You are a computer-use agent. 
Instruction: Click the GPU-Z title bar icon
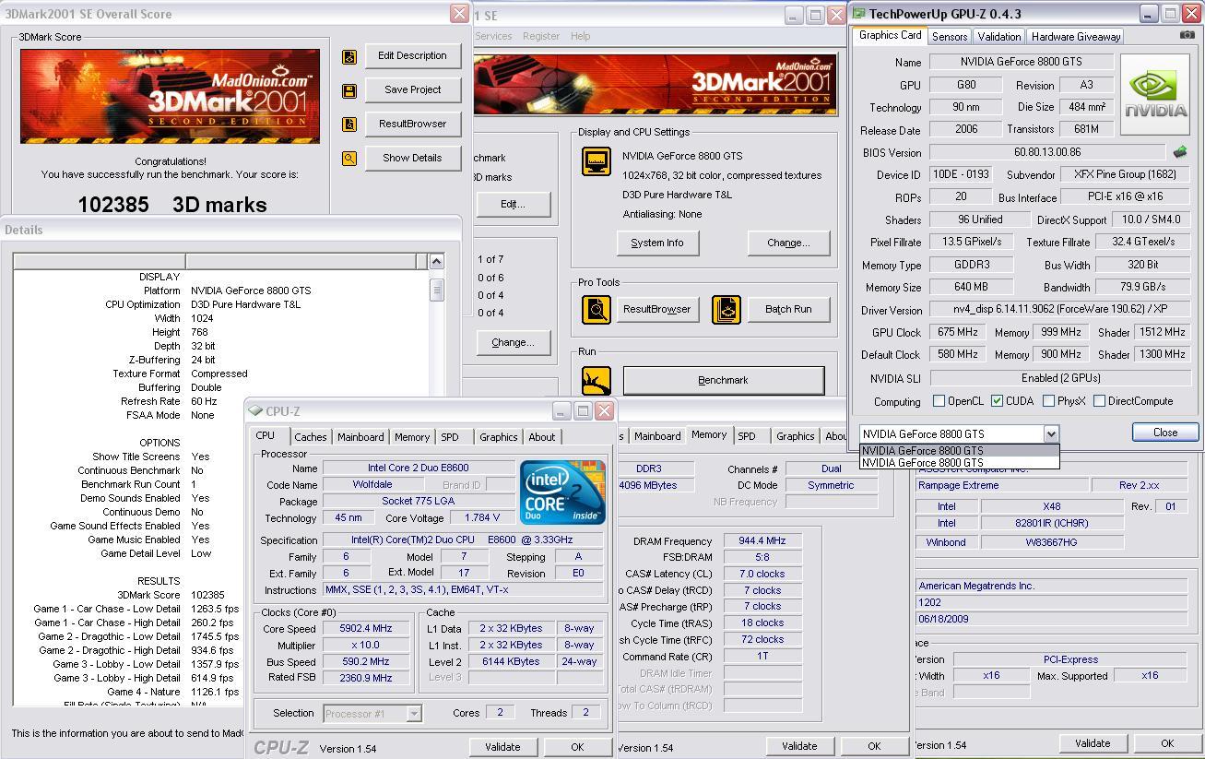858,14
